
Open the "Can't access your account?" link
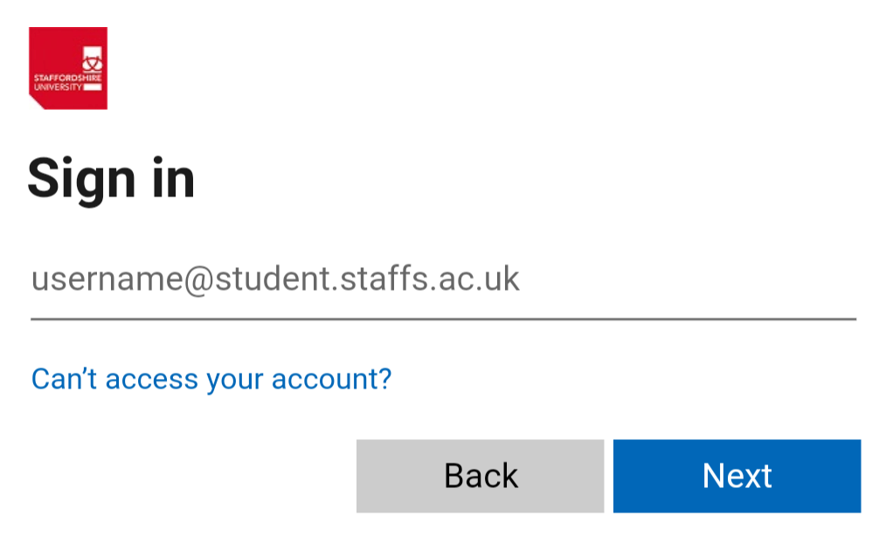pyautogui.click(x=211, y=379)
